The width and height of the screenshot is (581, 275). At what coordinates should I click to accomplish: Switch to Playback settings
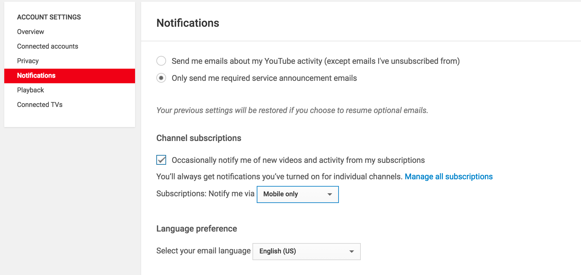point(30,90)
